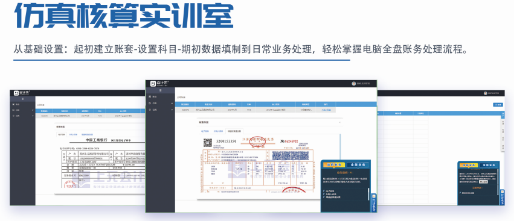Click the account table row in left window
514x221 pixels.
click(x=90, y=116)
